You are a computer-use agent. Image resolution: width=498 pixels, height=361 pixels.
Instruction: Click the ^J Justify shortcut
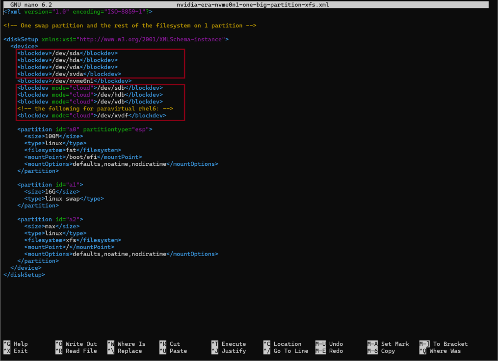pos(229,351)
